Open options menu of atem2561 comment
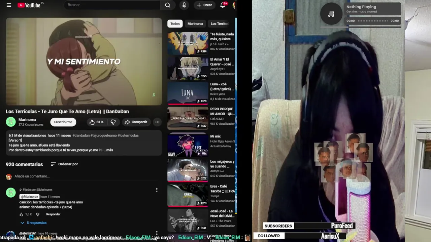The image size is (431, 242). pyautogui.click(x=157, y=233)
